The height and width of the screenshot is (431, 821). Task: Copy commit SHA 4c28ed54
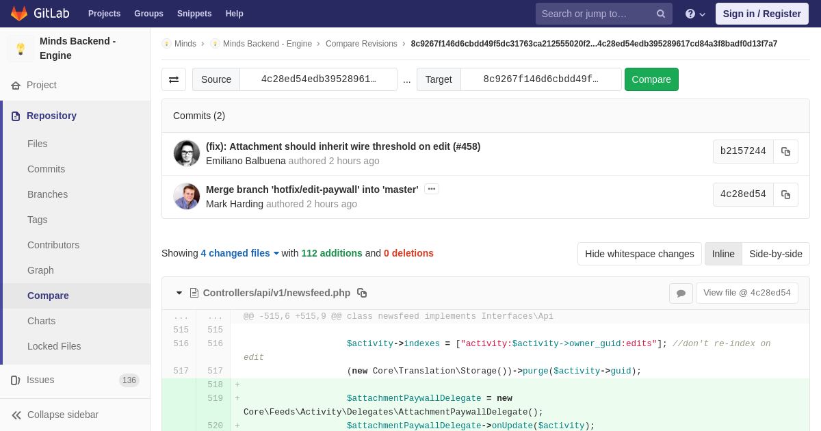pos(785,194)
